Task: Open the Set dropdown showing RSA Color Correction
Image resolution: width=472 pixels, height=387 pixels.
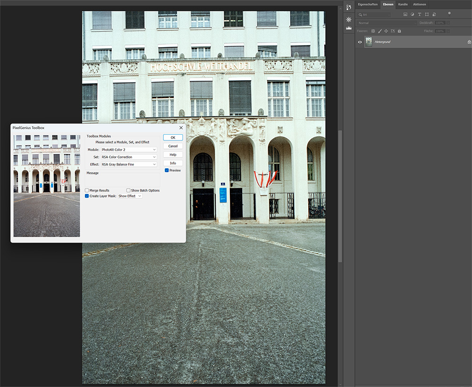Action: (129, 157)
